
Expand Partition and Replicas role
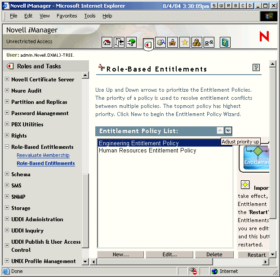[x=7, y=102]
